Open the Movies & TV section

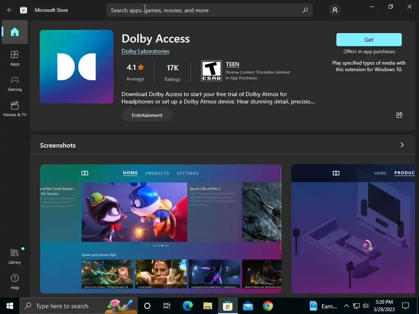(15, 109)
